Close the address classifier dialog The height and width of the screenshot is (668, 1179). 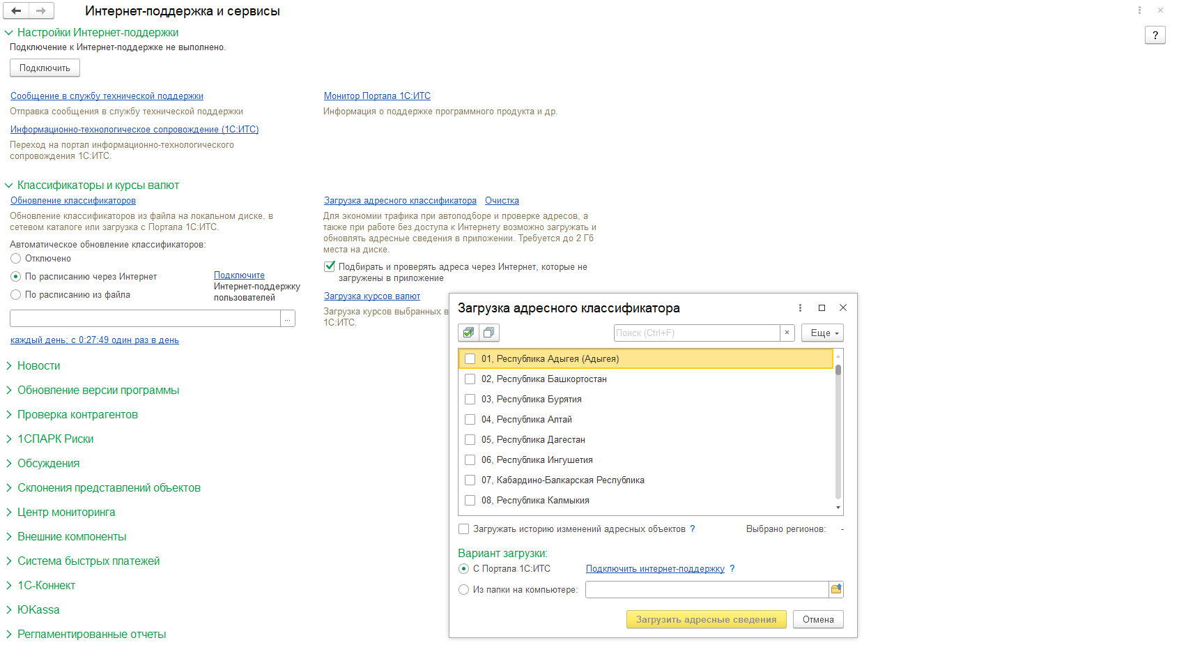click(843, 308)
